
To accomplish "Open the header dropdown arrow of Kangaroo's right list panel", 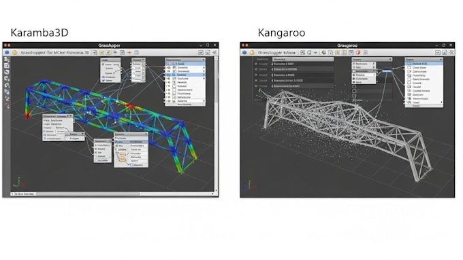I will [x=441, y=60].
